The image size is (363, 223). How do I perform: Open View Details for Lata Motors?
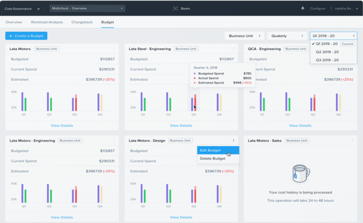(x=62, y=126)
